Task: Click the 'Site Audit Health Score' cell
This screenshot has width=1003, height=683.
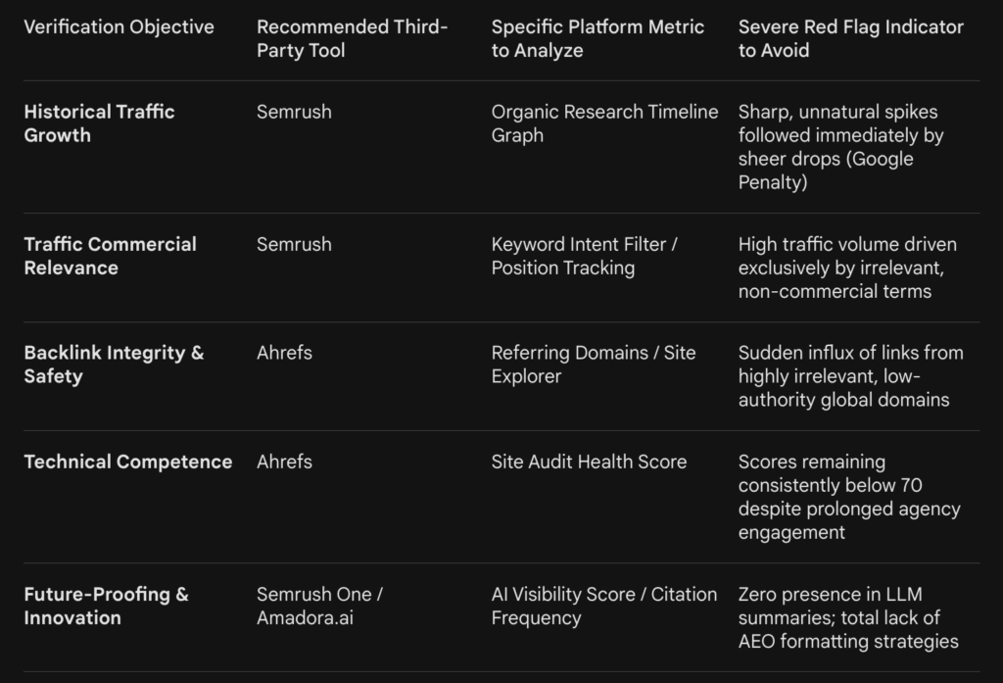Action: coord(589,462)
